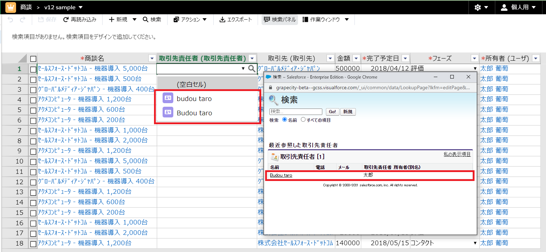
Task: Open the 太郎 葡萄 owner link in row 5
Action: [x=494, y=110]
